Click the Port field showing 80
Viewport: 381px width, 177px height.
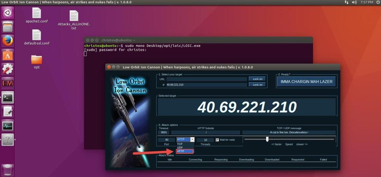pyautogui.click(x=167, y=140)
